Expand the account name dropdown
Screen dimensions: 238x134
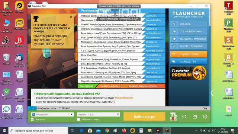click(x=71, y=114)
